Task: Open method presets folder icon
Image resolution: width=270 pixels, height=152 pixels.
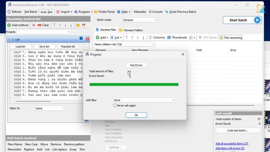Action: (78, 25)
